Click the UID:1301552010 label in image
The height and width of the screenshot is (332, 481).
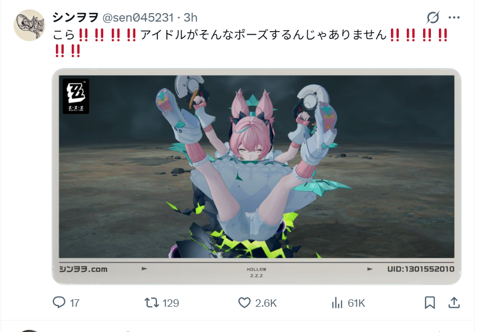[x=420, y=269]
